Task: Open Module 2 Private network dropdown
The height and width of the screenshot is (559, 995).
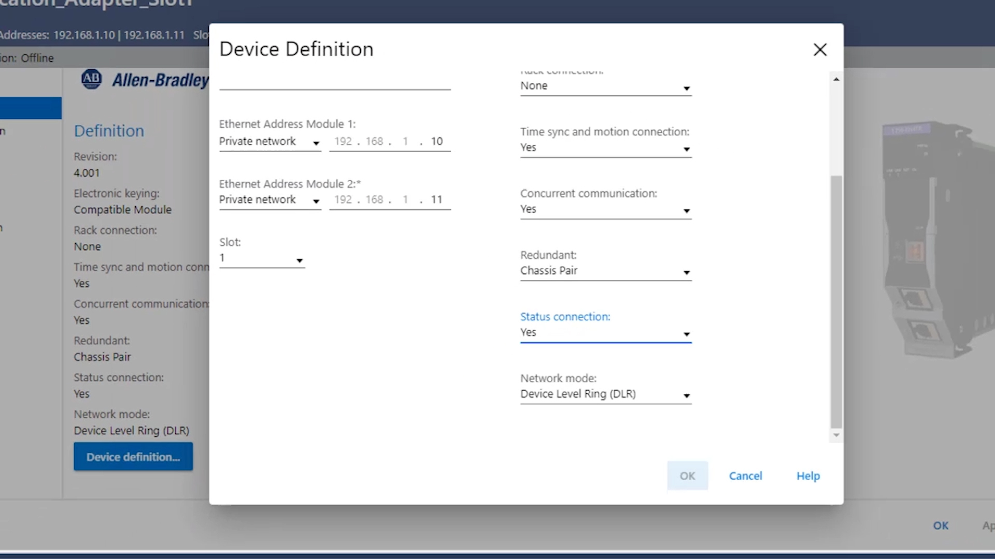Action: 269,200
